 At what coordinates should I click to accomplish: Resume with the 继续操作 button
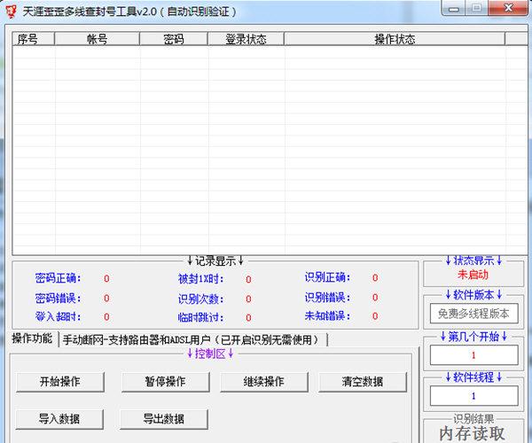coord(264,382)
